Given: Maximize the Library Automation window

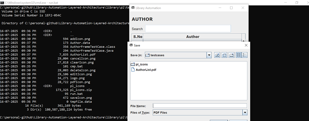Looking at the screenshot, I should click(231, 8).
